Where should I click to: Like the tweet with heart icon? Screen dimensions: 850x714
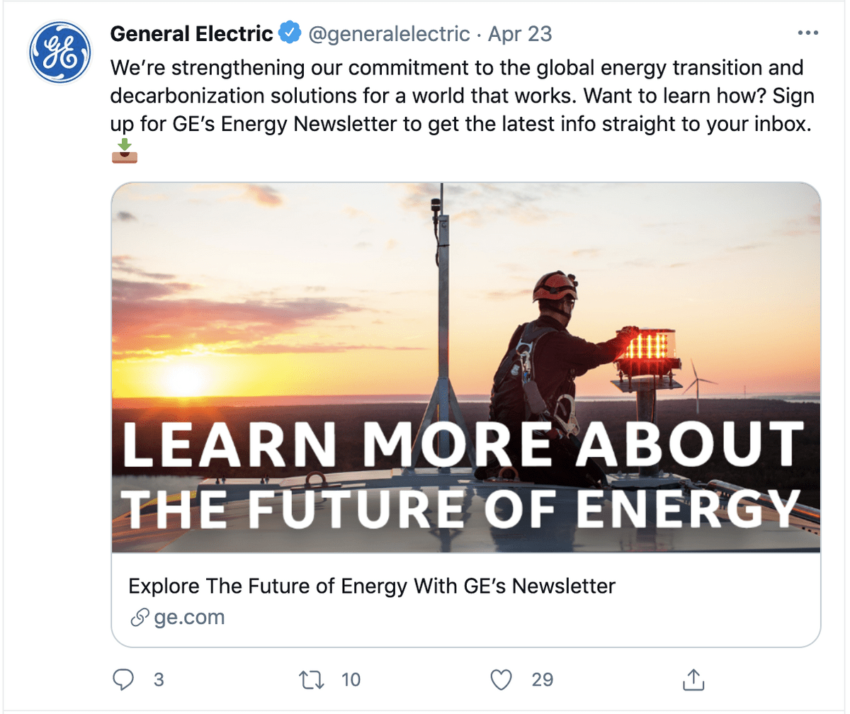[501, 680]
